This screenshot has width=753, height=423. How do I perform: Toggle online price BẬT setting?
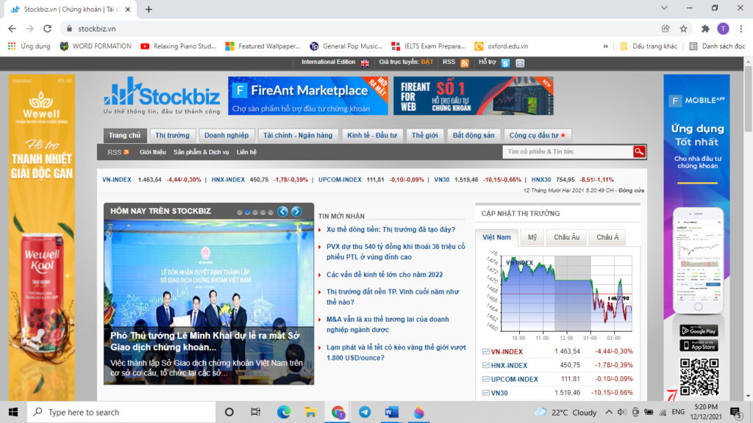(x=427, y=62)
